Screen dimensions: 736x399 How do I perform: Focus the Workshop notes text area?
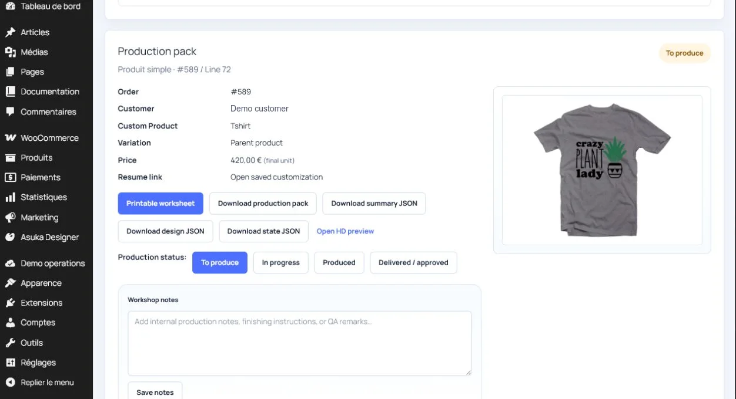click(300, 343)
